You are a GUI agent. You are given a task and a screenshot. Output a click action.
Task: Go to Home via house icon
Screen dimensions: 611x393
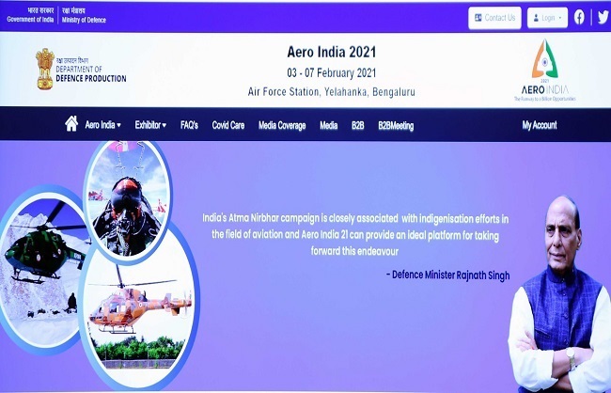[71, 124]
